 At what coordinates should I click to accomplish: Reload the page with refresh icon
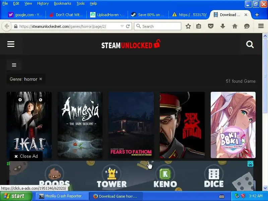128,26
